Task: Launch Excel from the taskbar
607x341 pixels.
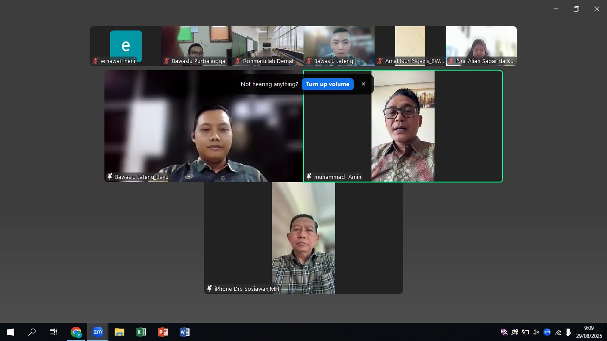Action: (x=141, y=332)
